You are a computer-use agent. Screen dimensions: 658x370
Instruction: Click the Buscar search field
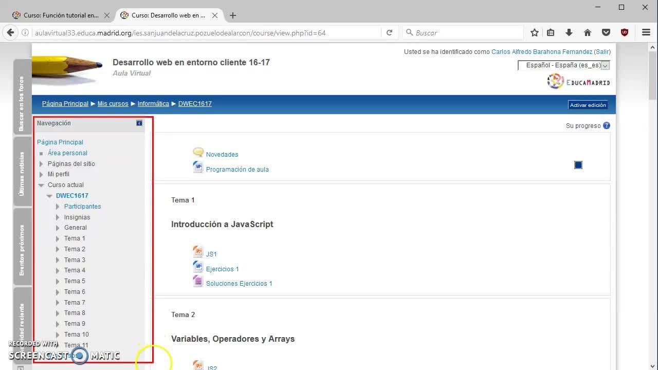(463, 33)
